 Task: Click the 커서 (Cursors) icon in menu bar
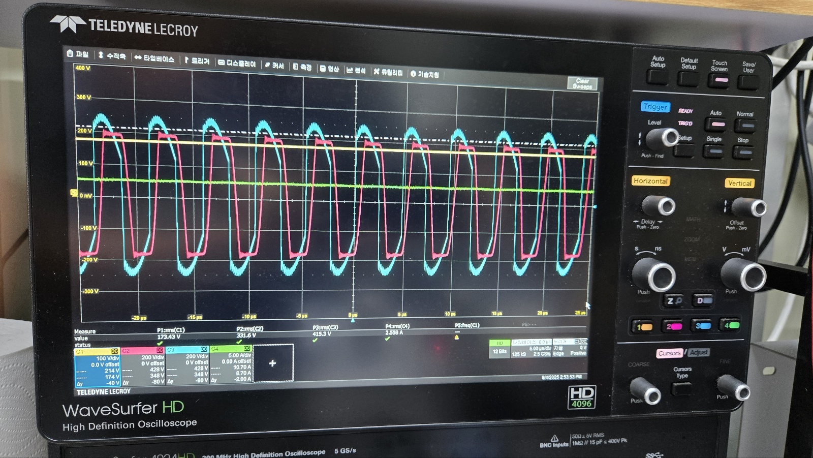click(267, 65)
